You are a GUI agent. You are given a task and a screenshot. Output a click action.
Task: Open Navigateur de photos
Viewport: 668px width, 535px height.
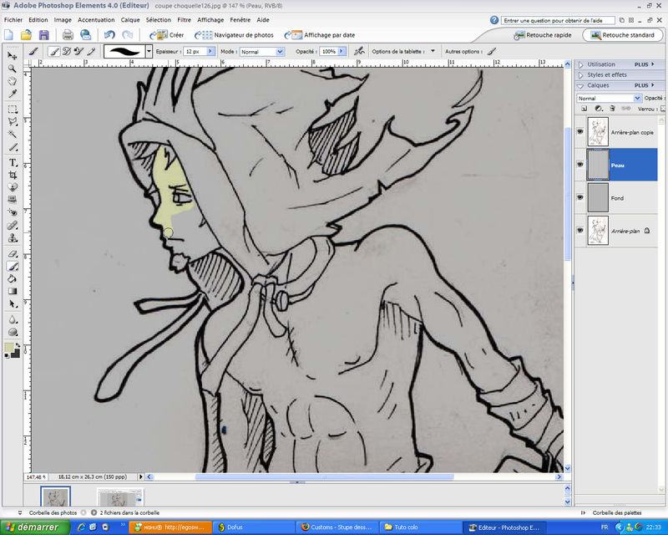pyautogui.click(x=234, y=35)
